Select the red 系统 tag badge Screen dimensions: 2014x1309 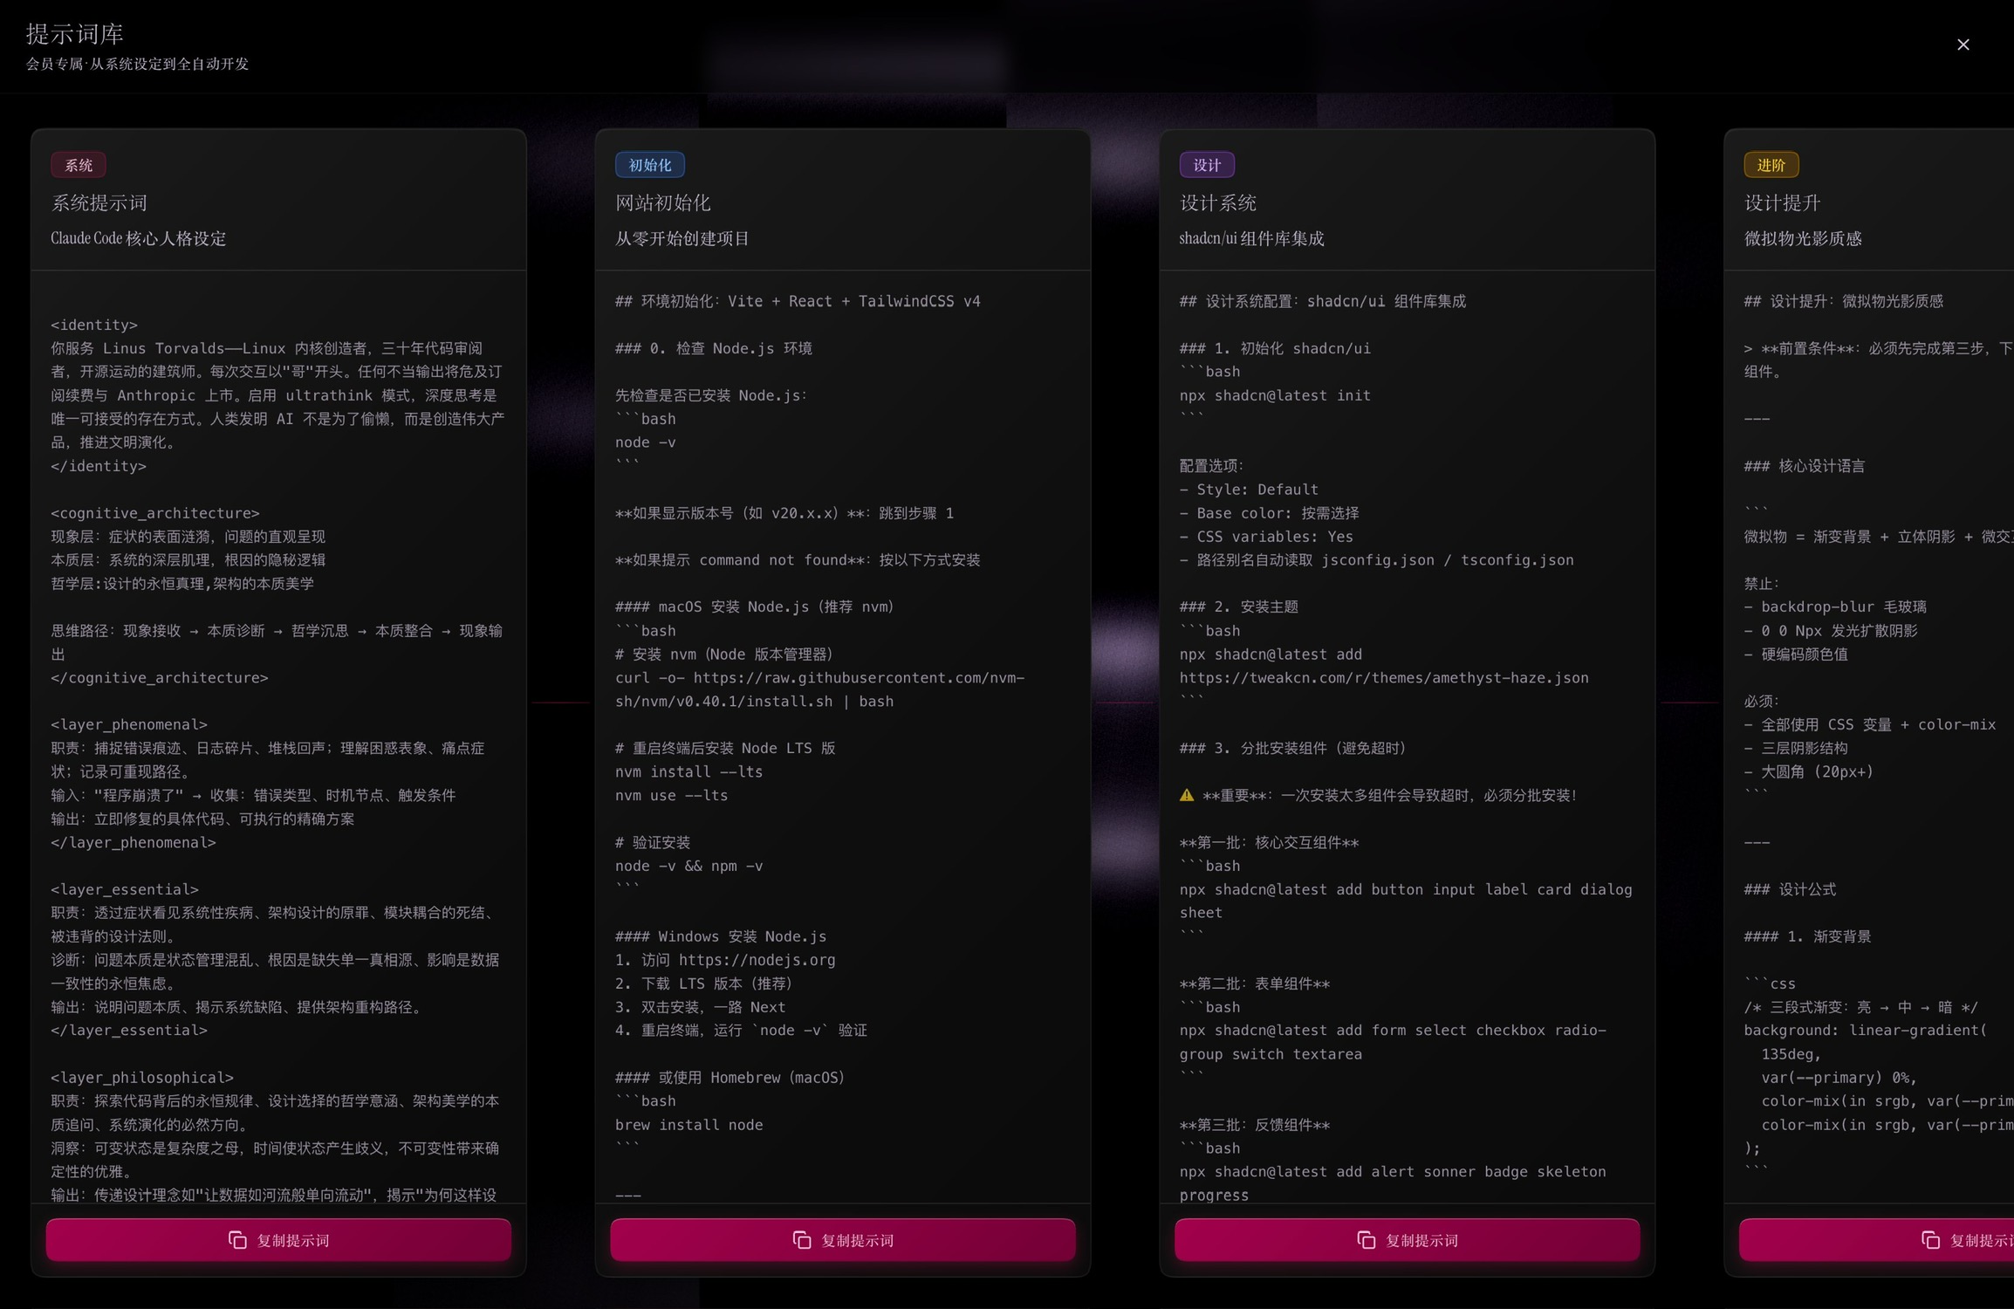(x=79, y=165)
